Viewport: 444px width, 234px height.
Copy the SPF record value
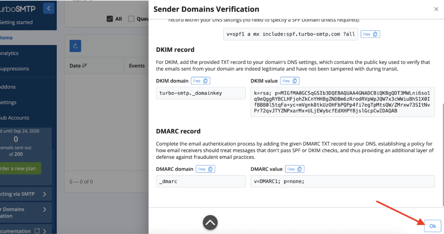[x=370, y=34]
